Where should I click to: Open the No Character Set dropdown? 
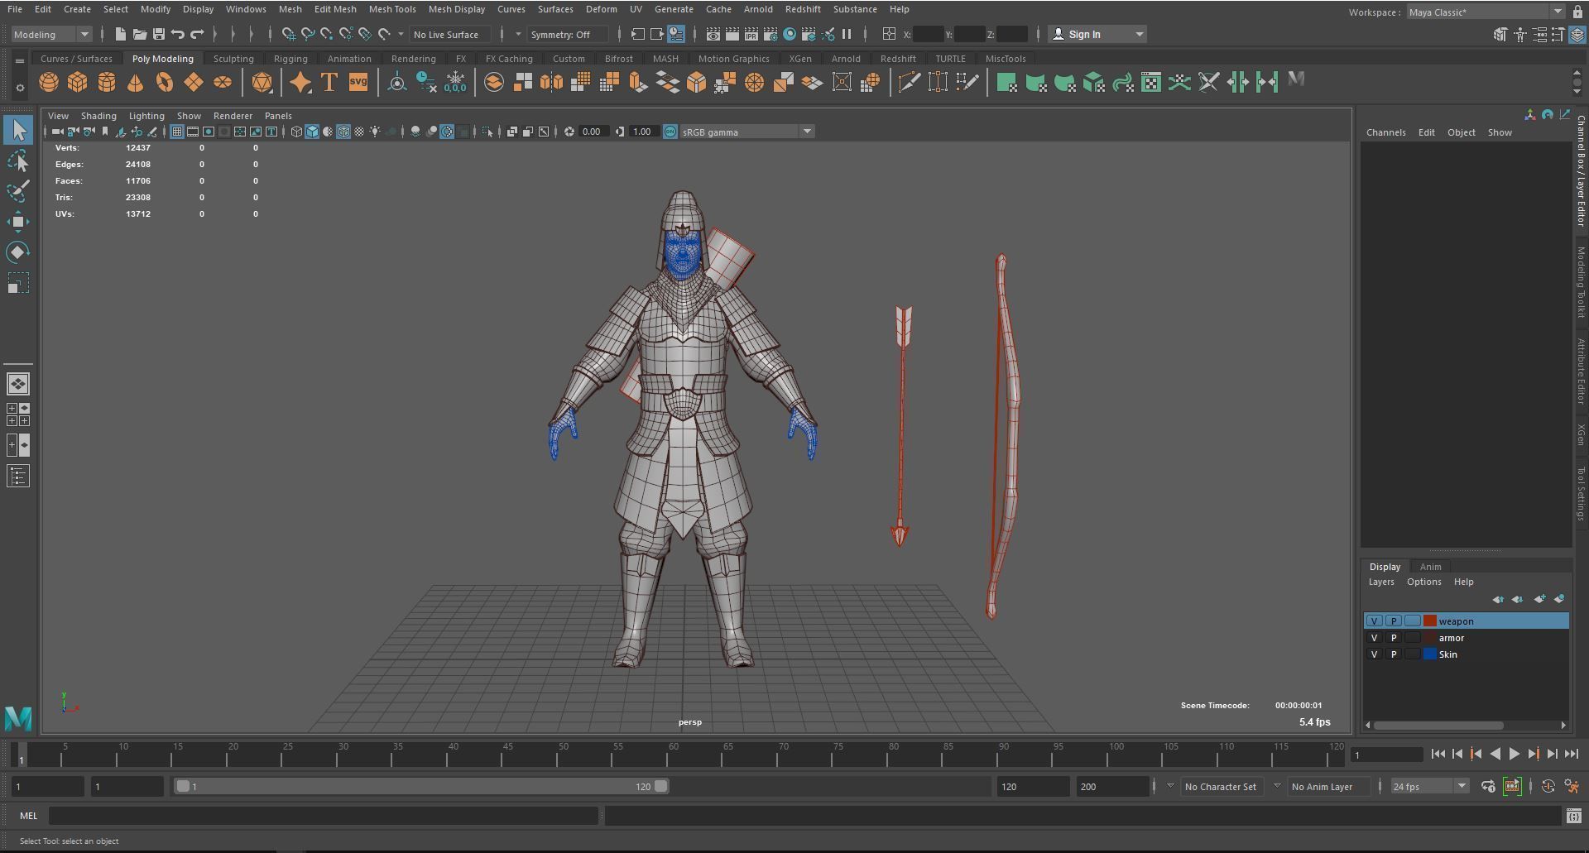(1221, 787)
